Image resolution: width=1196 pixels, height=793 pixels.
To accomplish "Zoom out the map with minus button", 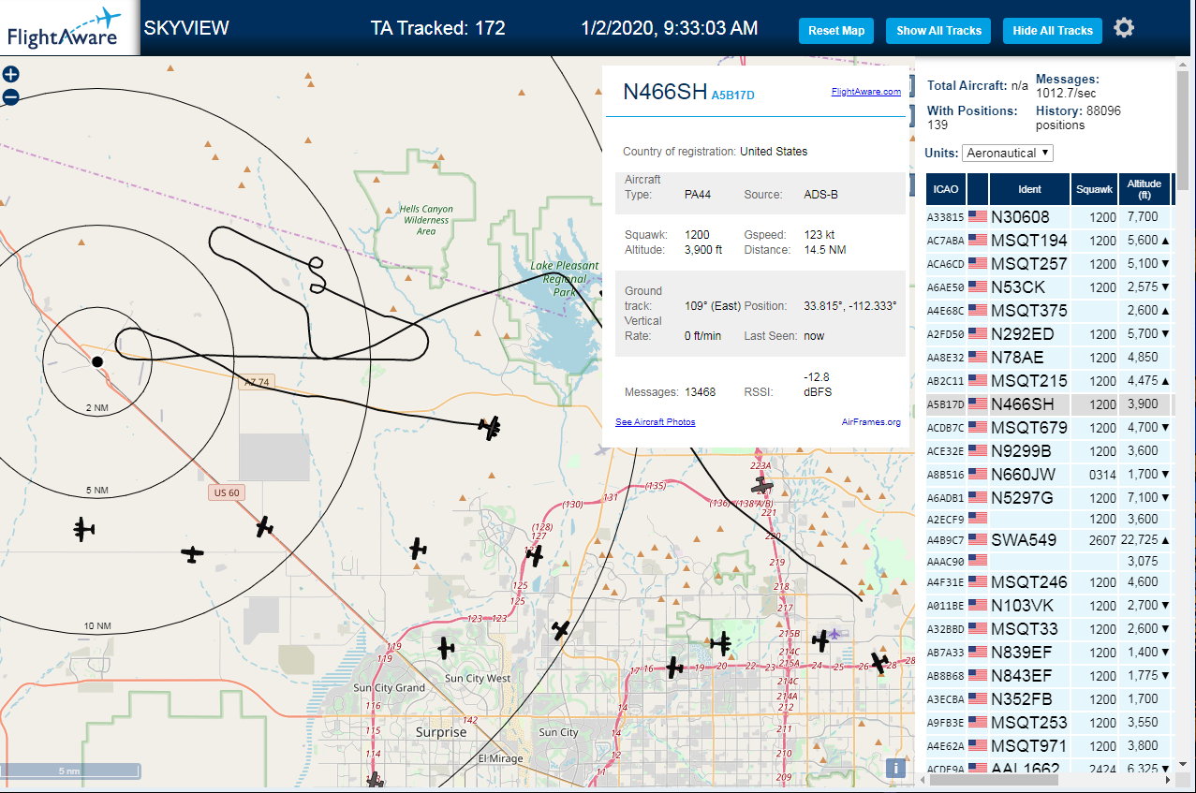I will click(10, 96).
